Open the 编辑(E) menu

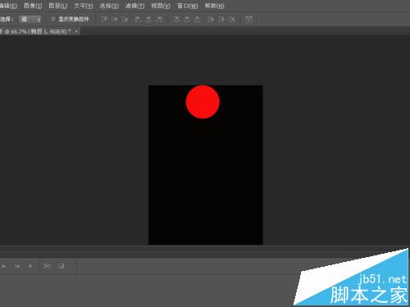(x=8, y=6)
